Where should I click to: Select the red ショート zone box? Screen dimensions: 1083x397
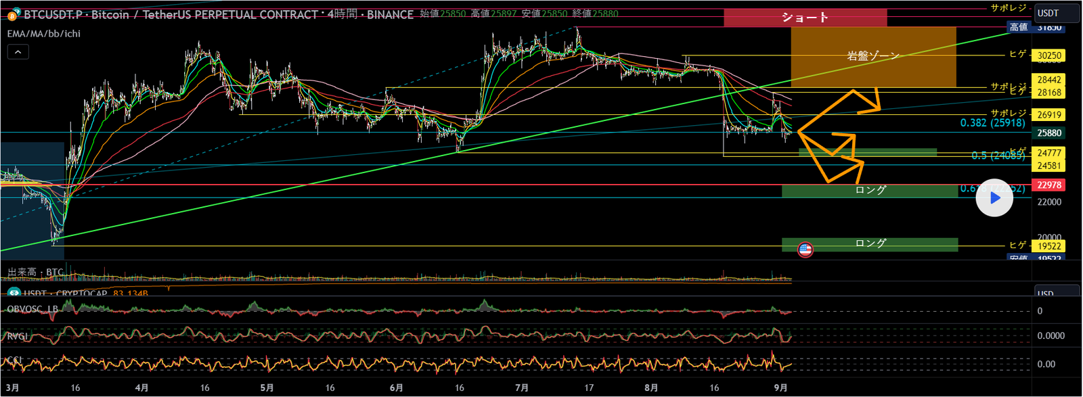click(x=805, y=18)
